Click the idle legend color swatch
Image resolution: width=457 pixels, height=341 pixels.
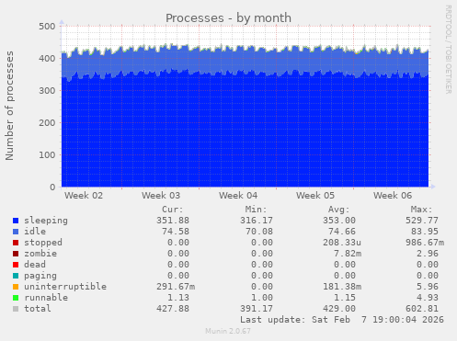click(16, 232)
